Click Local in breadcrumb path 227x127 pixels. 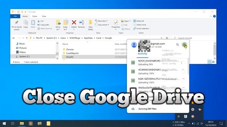point(99,38)
